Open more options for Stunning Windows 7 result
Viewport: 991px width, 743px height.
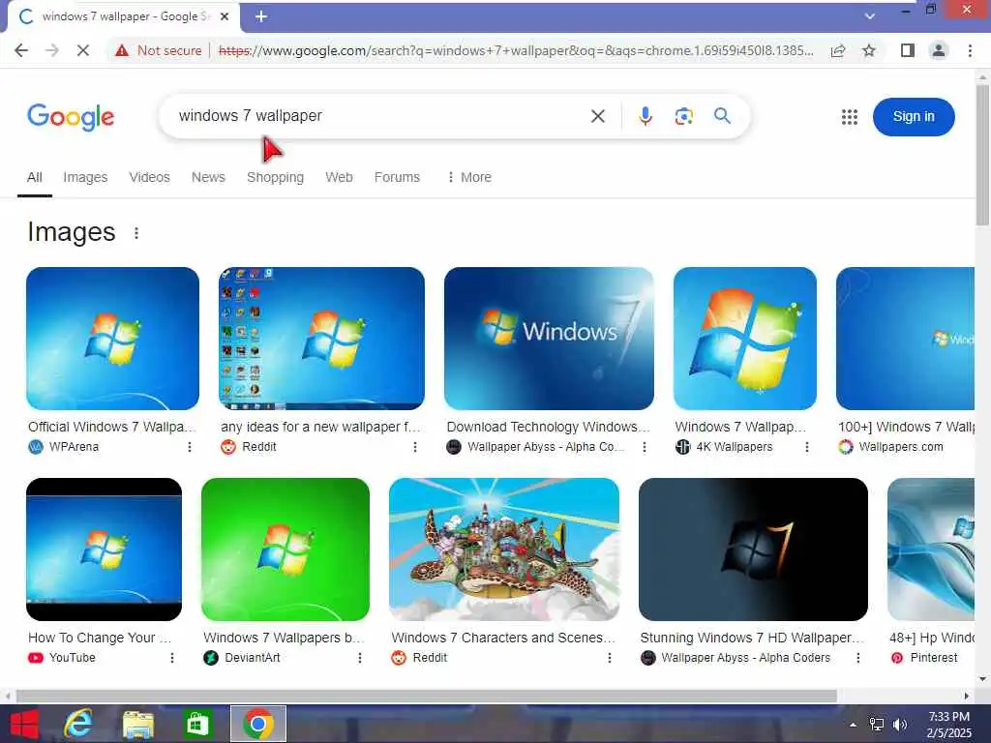[x=857, y=658]
